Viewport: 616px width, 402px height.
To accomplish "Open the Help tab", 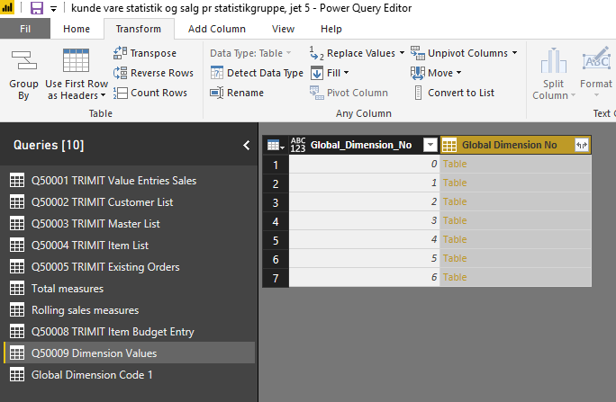I will 331,29.
